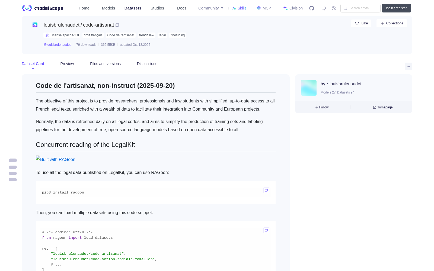This screenshot has width=434, height=271.
Task: Expand the Community dropdown menu
Action: (211, 8)
